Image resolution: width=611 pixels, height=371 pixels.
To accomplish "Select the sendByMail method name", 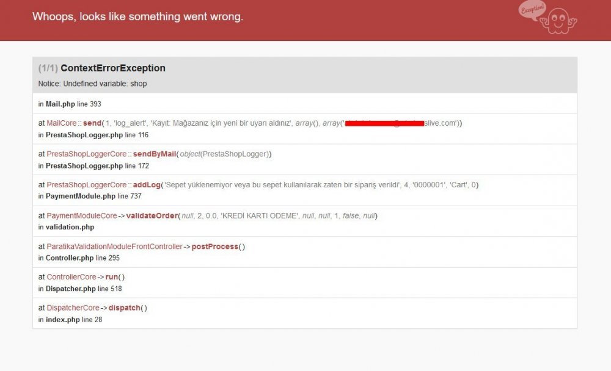I will pos(154,154).
